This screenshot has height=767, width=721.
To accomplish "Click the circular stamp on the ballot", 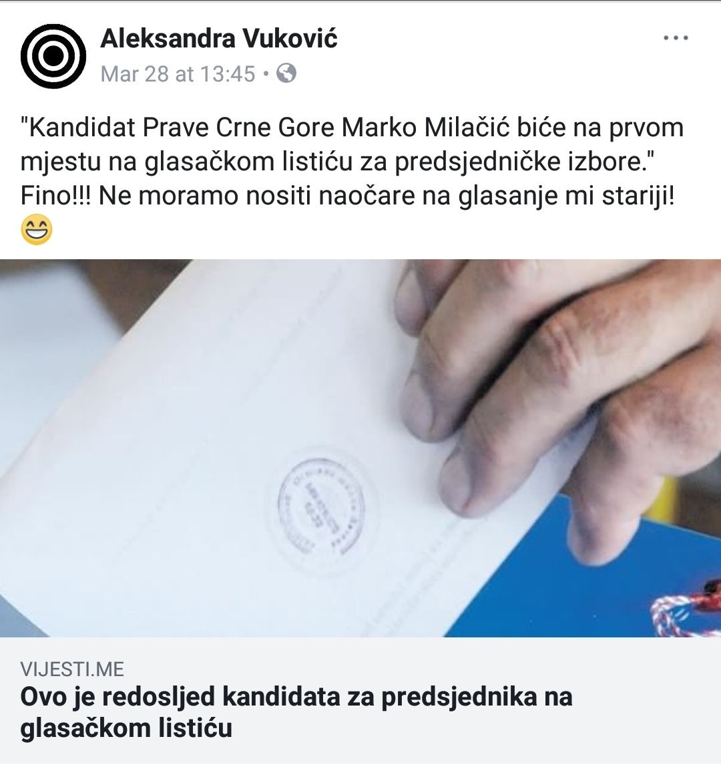I will pos(321,506).
